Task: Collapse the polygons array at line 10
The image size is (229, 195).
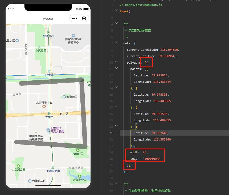Action: pos(116,61)
